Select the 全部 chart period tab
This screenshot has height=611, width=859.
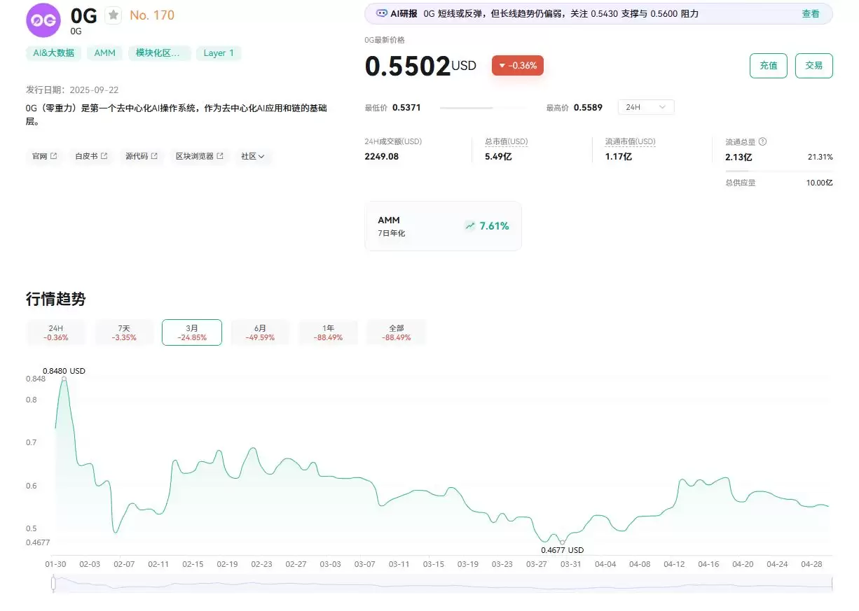click(396, 332)
